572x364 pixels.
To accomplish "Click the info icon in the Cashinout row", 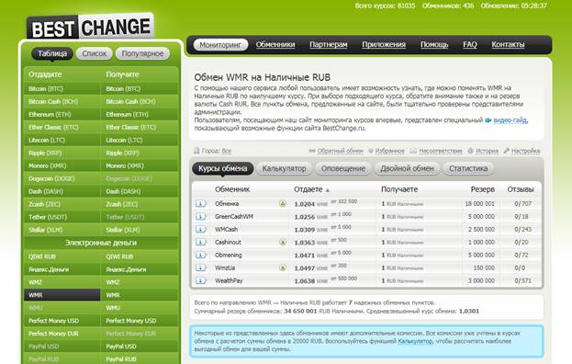I will point(201,242).
